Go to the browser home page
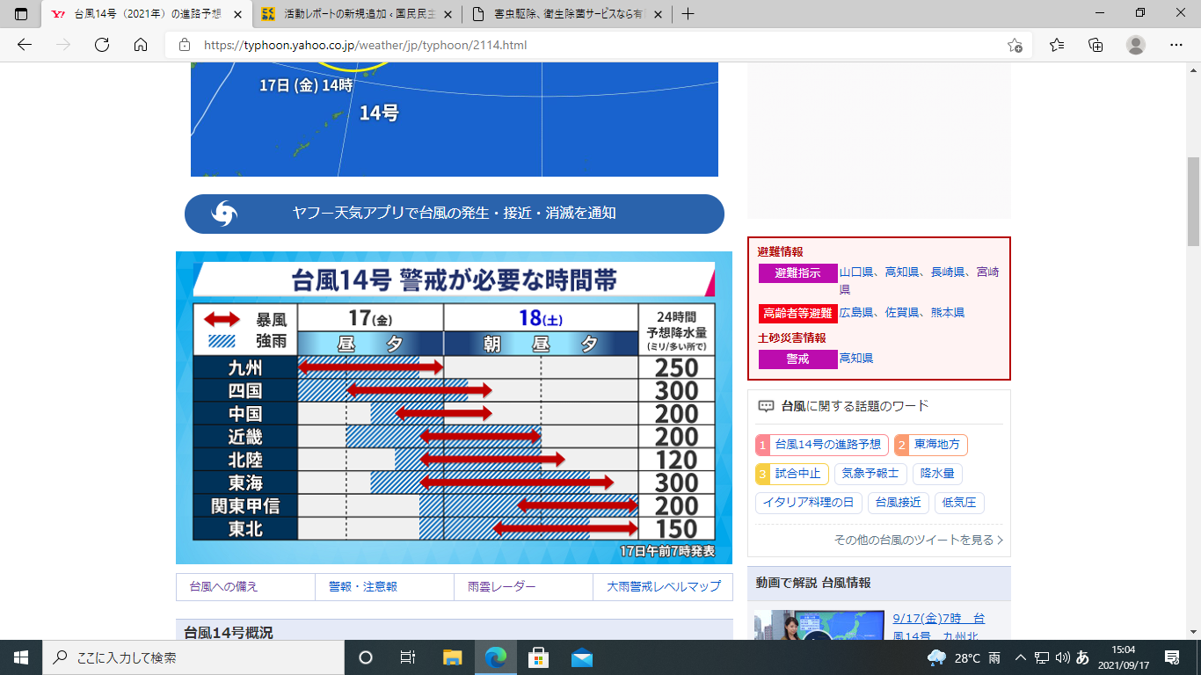Viewport: 1201px width, 675px height. click(141, 45)
